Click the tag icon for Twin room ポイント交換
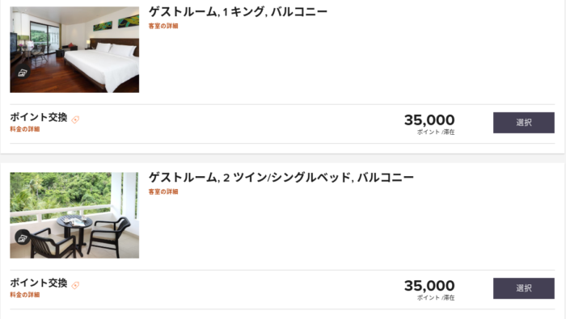566x319 pixels. [75, 285]
